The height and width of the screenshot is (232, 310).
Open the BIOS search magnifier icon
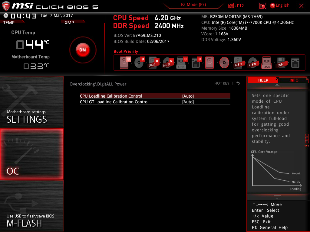[x=263, y=6]
